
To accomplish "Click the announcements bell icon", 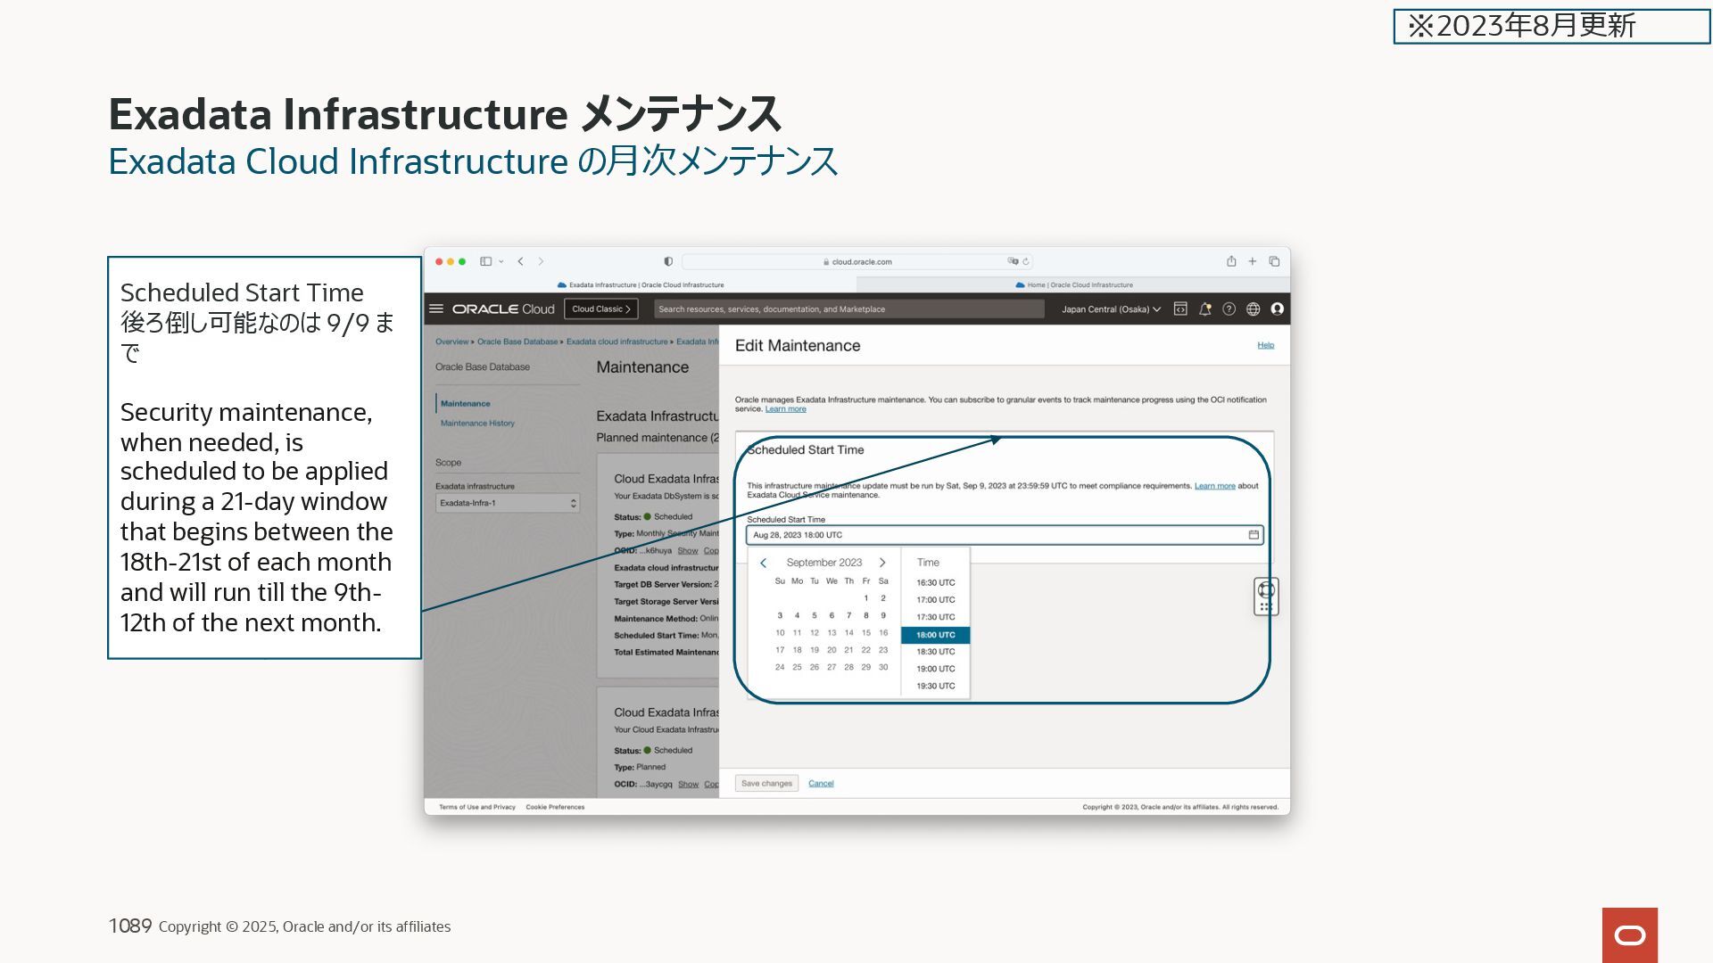I will [x=1204, y=309].
